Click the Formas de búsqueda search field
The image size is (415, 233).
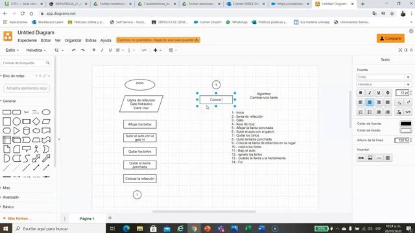26,63
